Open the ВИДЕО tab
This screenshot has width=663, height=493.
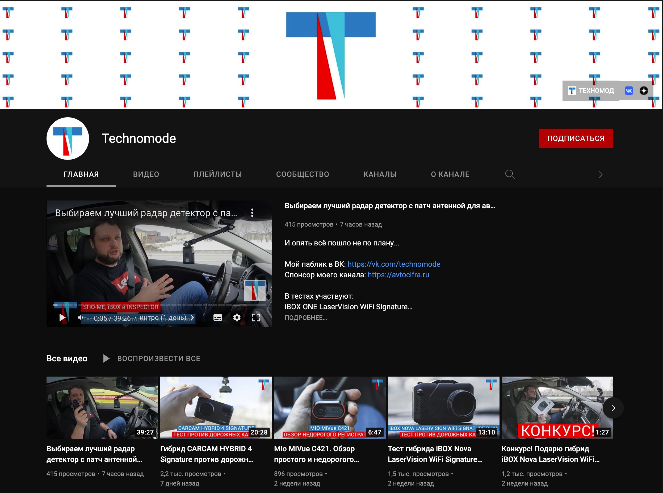pos(146,174)
